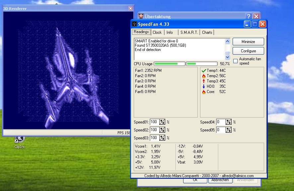Click the help question mark in Übertaktung window

click(249, 16)
